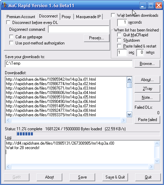Click the retrys count field
This screenshot has height=185, width=164.
coord(140,53)
